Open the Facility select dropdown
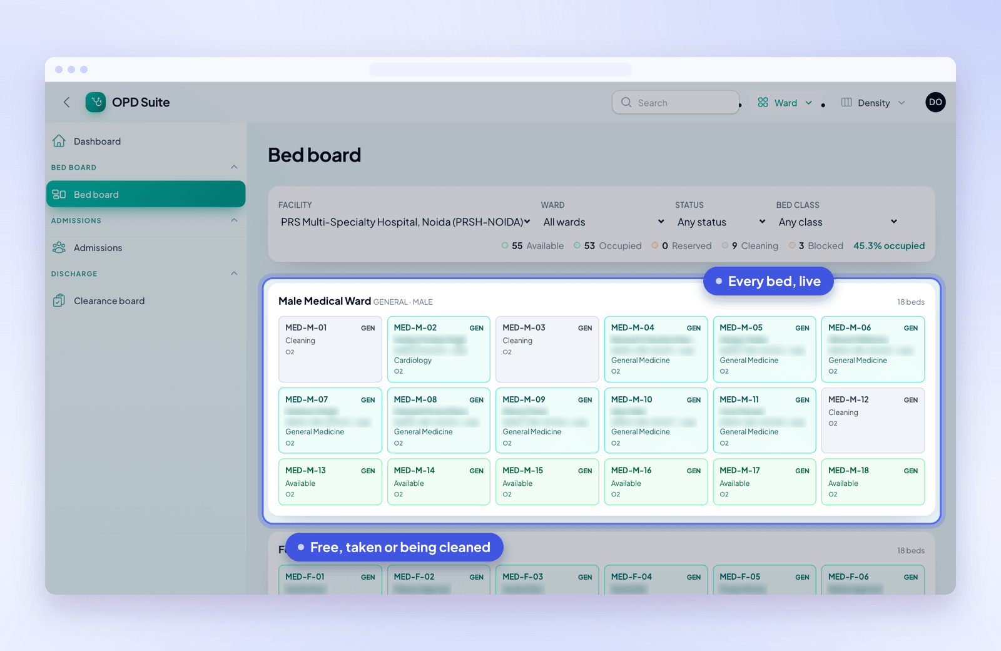 405,222
